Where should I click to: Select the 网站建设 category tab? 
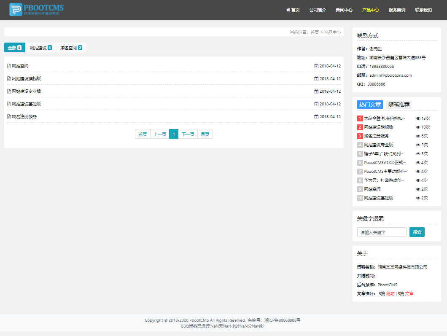pyautogui.click(x=41, y=48)
